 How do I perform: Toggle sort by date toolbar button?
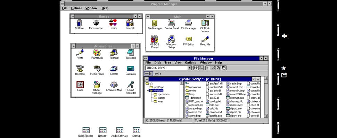coord(224,68)
